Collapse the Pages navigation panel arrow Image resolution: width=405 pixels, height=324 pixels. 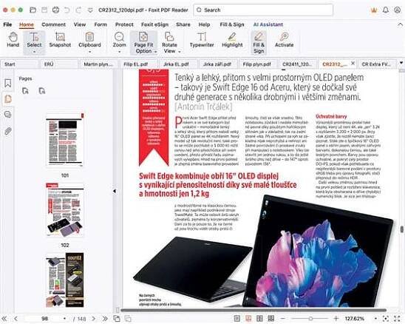(x=115, y=191)
